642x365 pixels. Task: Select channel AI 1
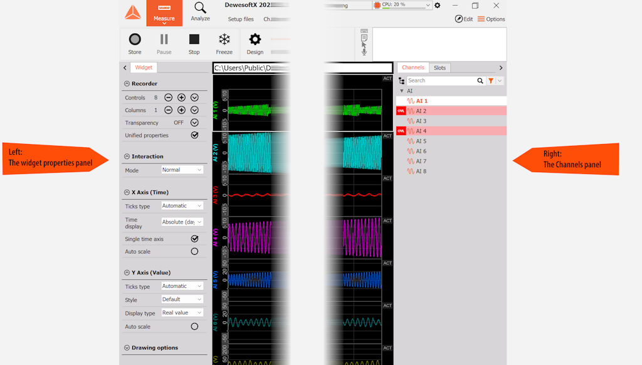(451, 101)
